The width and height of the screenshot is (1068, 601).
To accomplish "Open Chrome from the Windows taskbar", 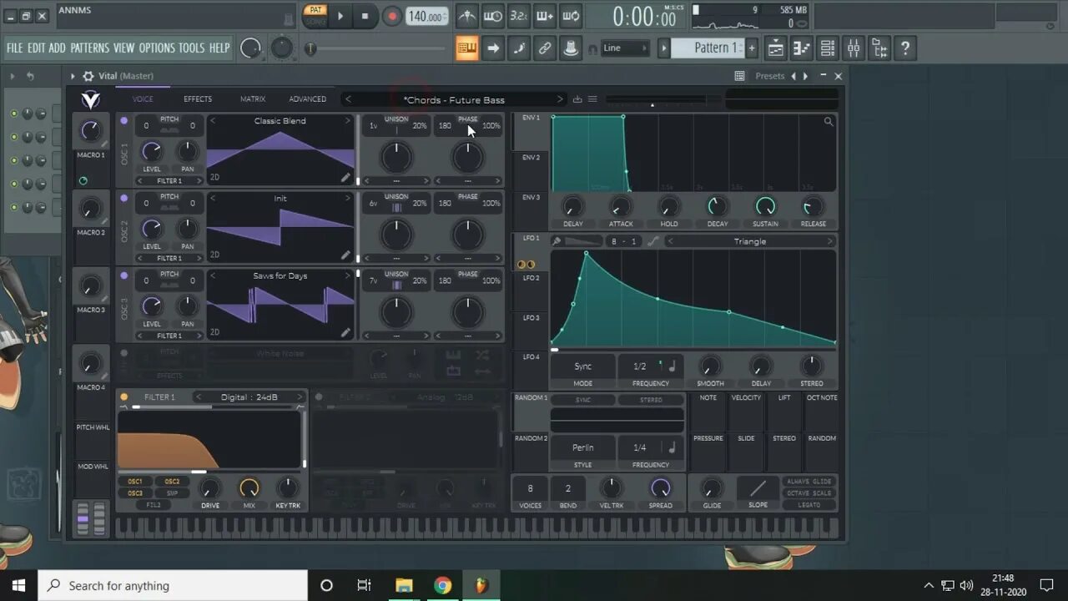I will tap(442, 585).
